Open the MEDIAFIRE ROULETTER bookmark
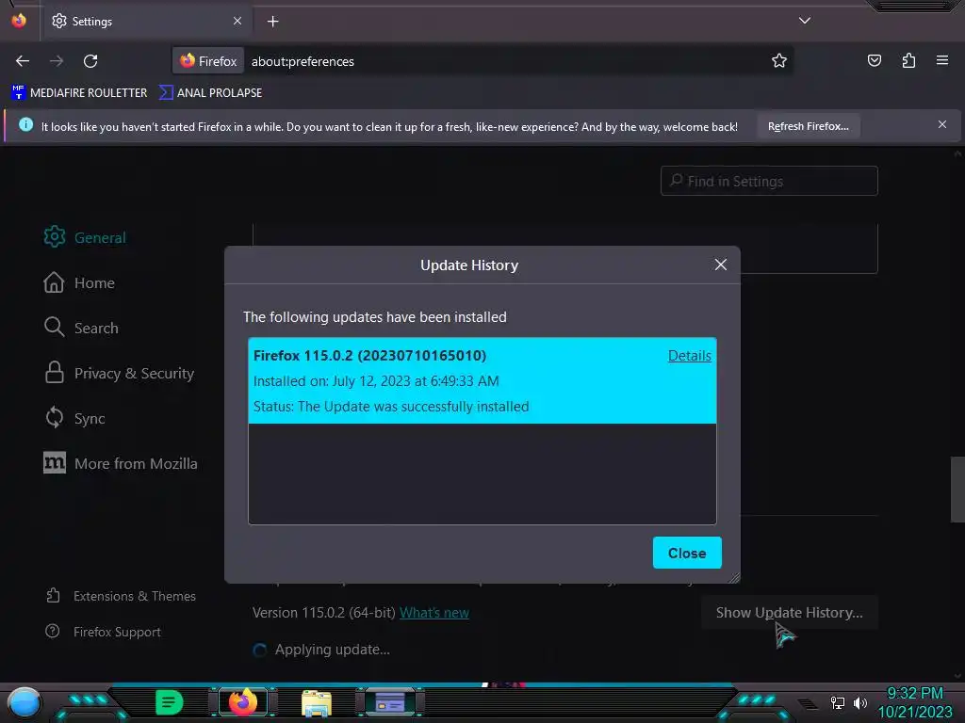The height and width of the screenshot is (723, 965). coord(79,93)
